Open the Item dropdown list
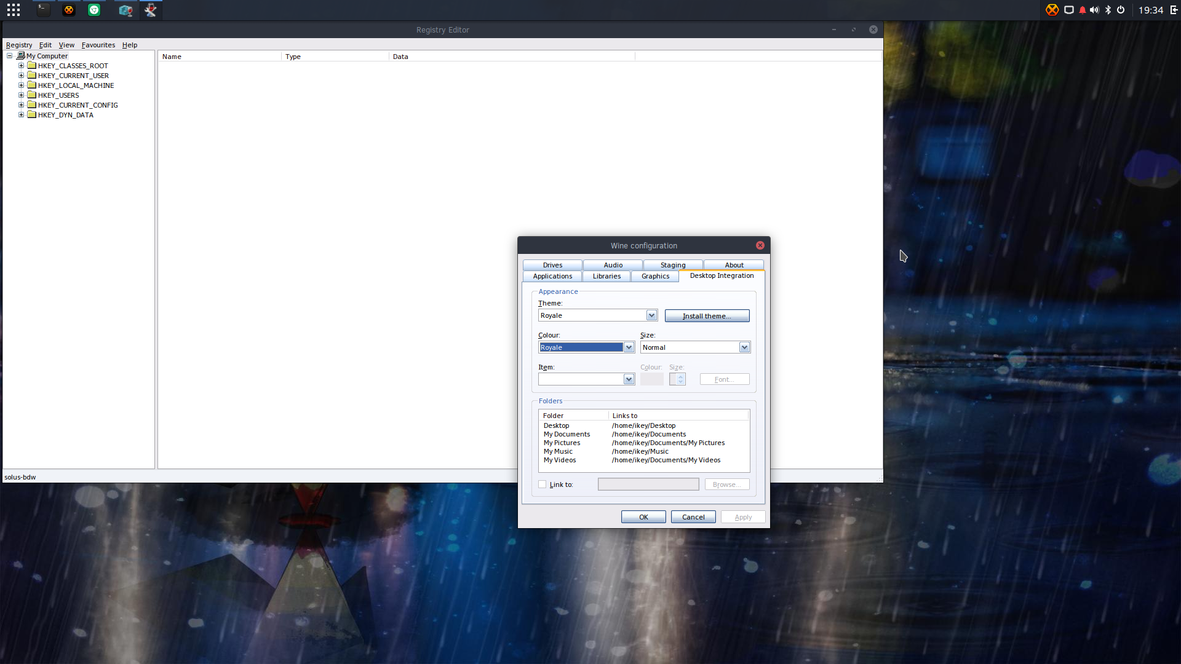 pos(586,379)
